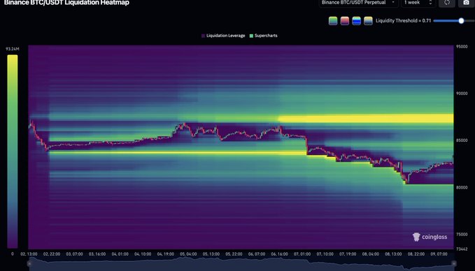Screen dimensions: 475x271
Task: Click the 06, 16:00 time axis label
Action: [279, 254]
